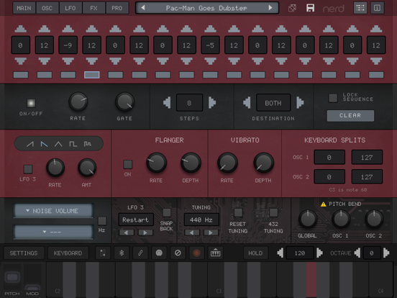The height and width of the screenshot is (298, 397).
Task: Increase Steps count with right arrow
Action: (212, 103)
